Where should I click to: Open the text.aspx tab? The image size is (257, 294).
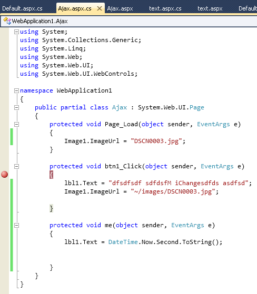pos(210,8)
